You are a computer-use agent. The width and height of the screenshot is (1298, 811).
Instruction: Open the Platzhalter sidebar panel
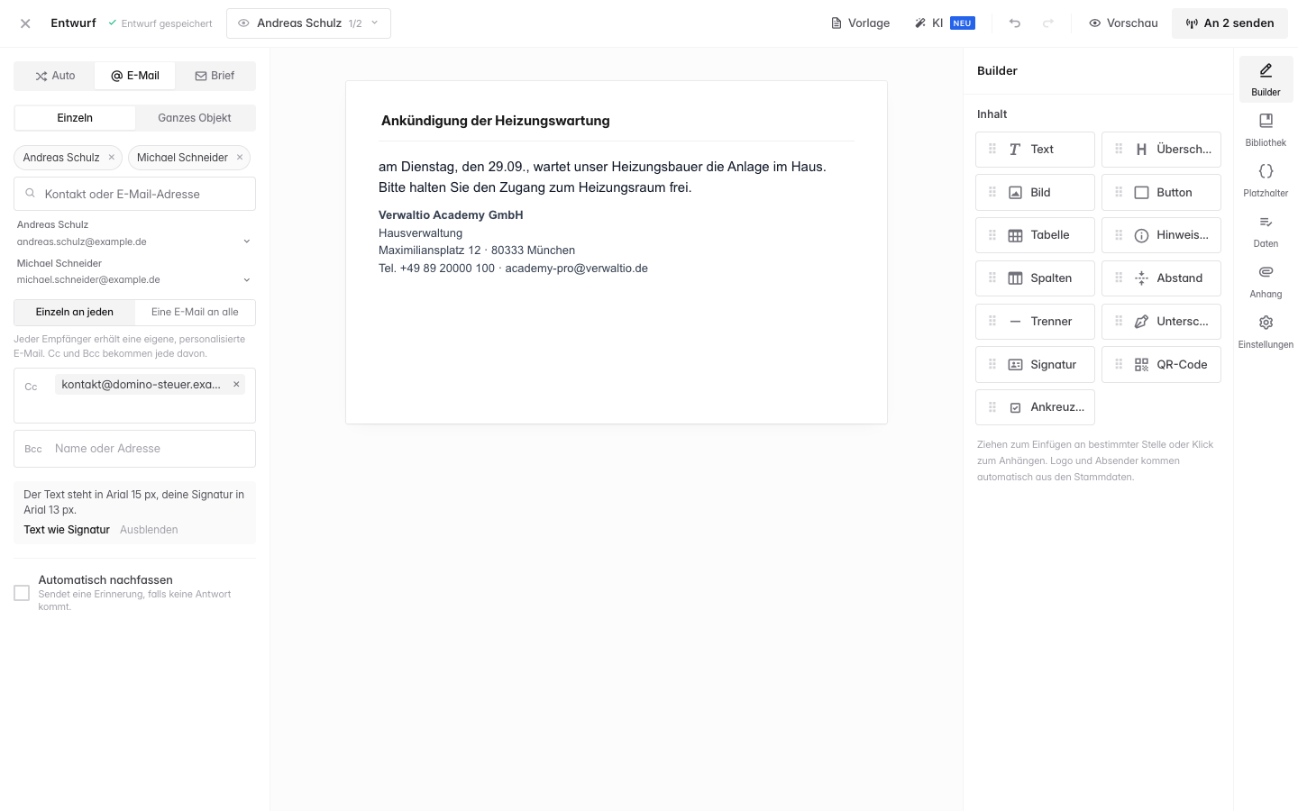(x=1266, y=180)
